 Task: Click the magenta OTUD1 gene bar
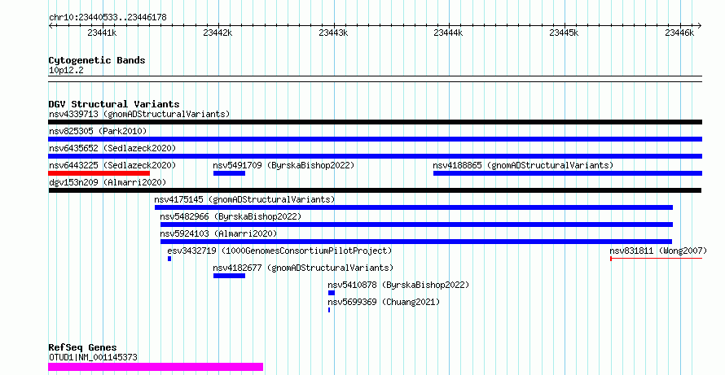tap(156, 367)
